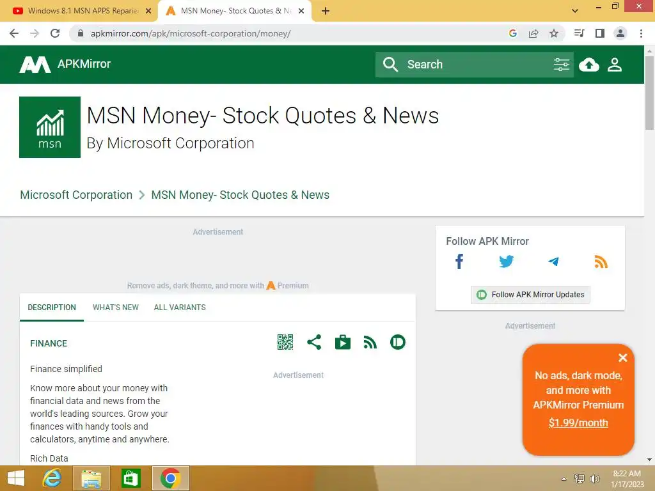Click the green app RSS feed icon
The image size is (655, 491).
[x=370, y=343]
